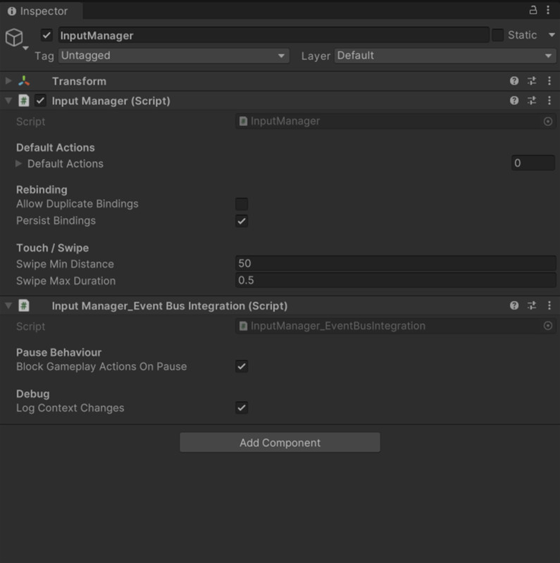The height and width of the screenshot is (563, 560).
Task: Toggle the InputManager GameObject active checkbox
Action: (46, 35)
